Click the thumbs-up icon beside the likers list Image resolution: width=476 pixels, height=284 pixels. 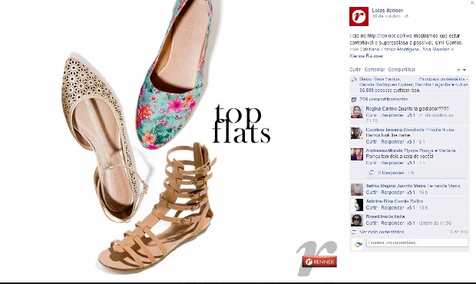tap(354, 80)
